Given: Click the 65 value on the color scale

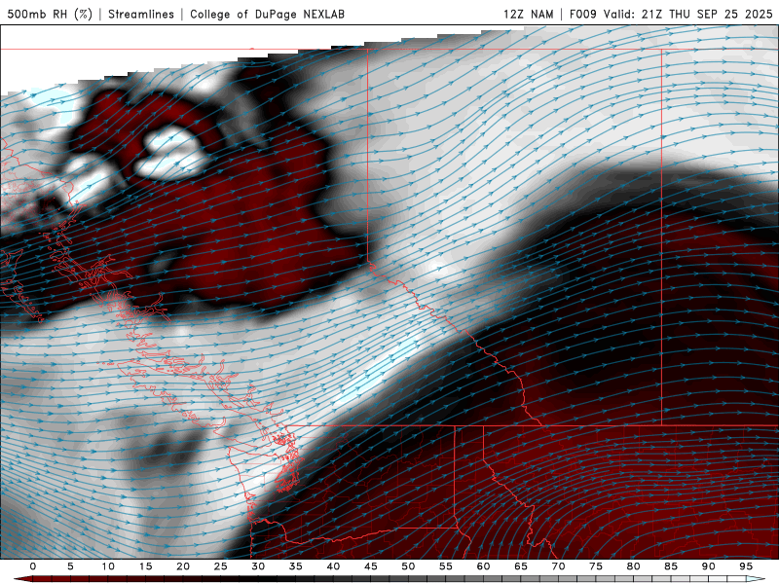Looking at the screenshot, I should [521, 566].
